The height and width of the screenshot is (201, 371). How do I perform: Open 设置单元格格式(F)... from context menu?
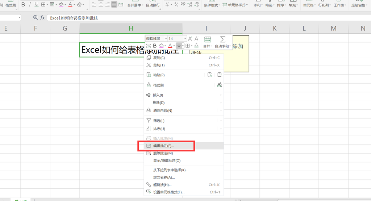click(x=184, y=192)
